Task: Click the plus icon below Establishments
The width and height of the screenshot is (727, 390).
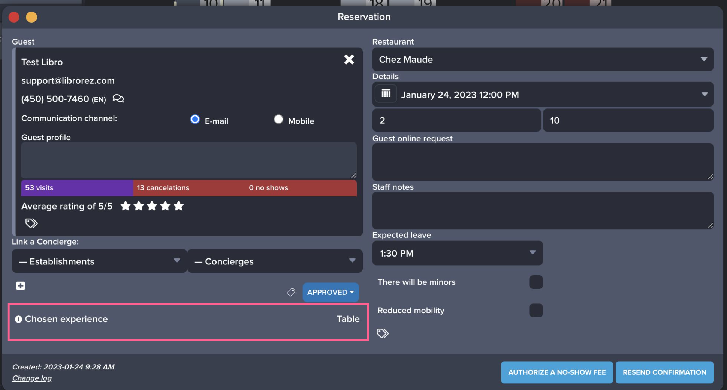Action: point(21,286)
